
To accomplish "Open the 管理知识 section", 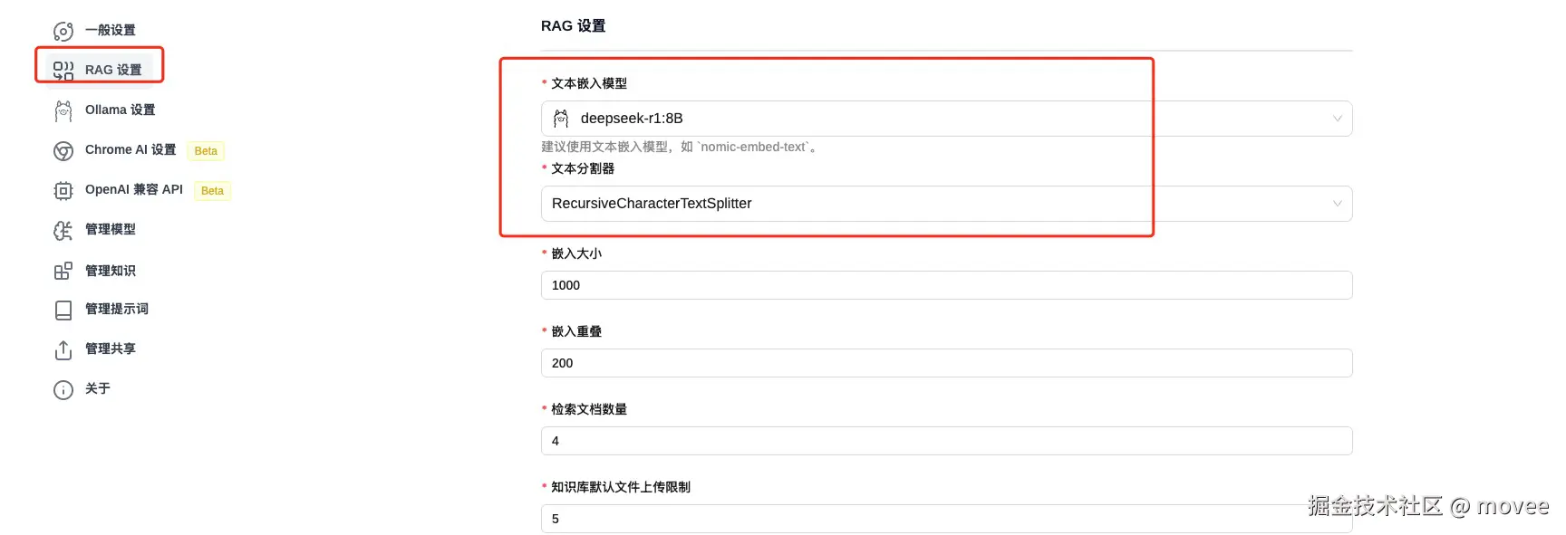I will click(111, 271).
